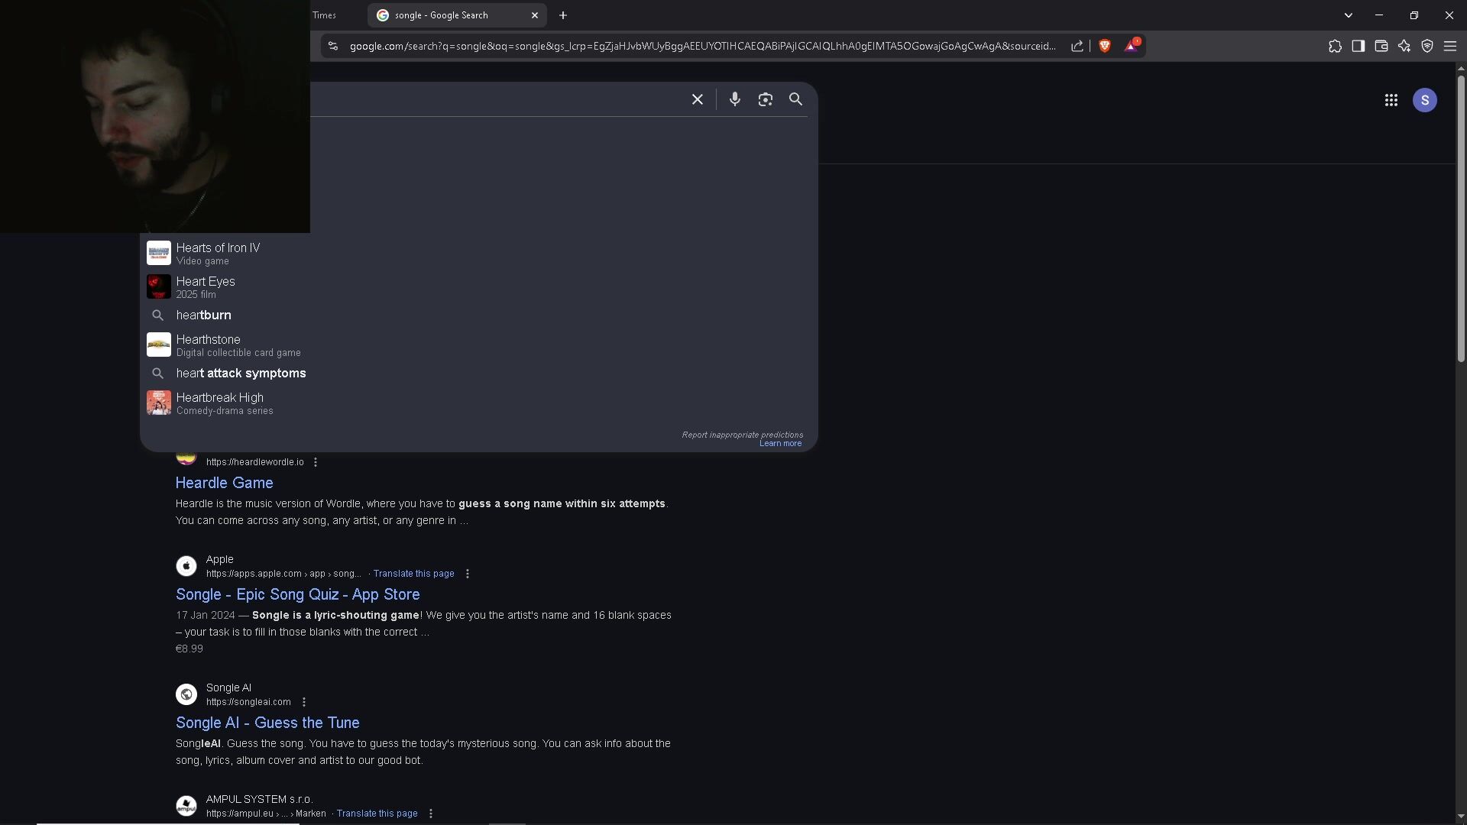The height and width of the screenshot is (825, 1467).
Task: Open Songle - Epic Song Quiz result
Action: click(x=297, y=594)
